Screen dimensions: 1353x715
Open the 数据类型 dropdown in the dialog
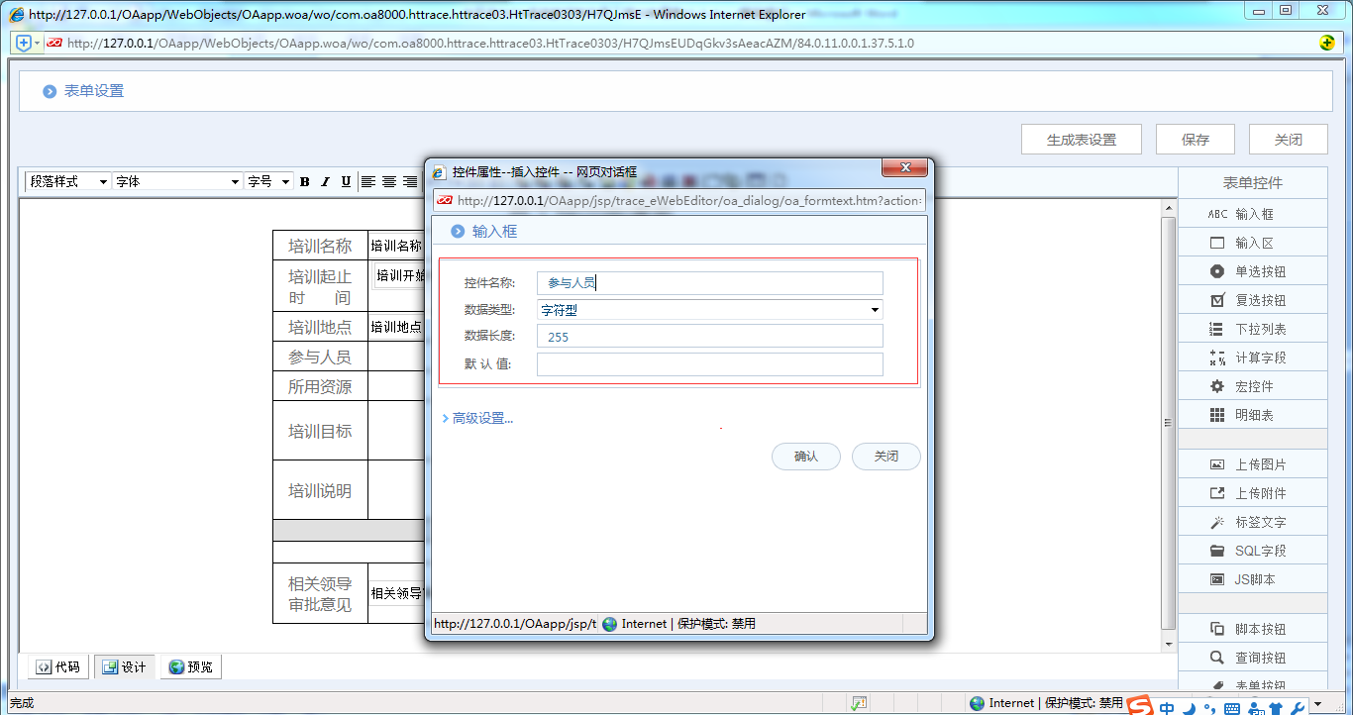873,309
